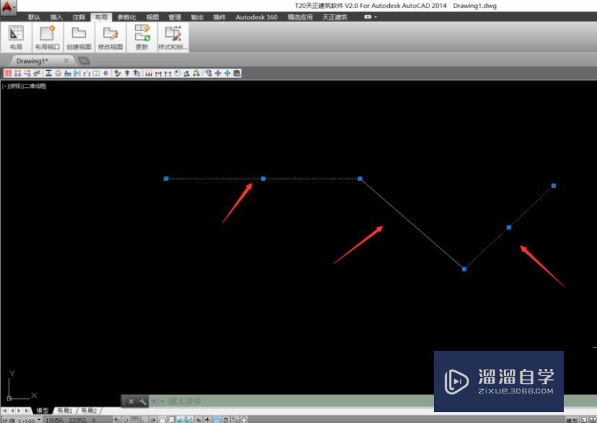Click the purple gear icon on Tianzheng toolbar
The image size is (597, 423).
(106, 74)
